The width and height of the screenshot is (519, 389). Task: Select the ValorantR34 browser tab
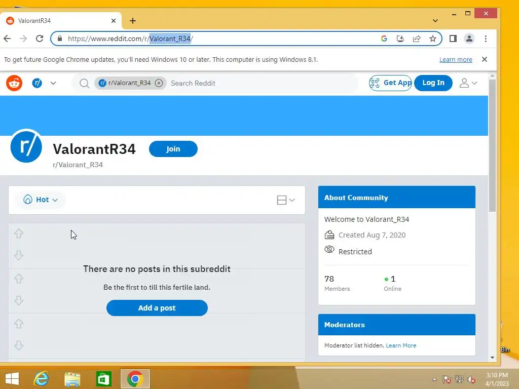click(61, 21)
